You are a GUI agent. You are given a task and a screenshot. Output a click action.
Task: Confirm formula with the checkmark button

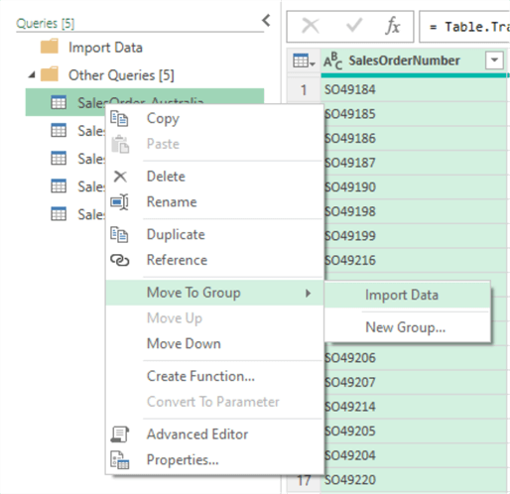click(x=353, y=26)
